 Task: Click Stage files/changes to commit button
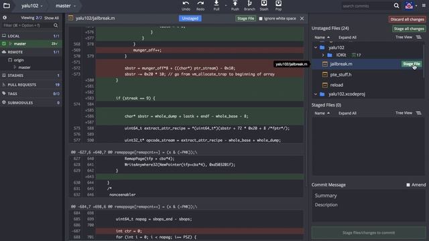pos(369,233)
